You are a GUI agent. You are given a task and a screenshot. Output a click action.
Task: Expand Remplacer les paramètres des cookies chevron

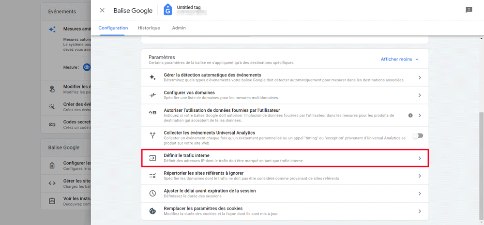420,211
